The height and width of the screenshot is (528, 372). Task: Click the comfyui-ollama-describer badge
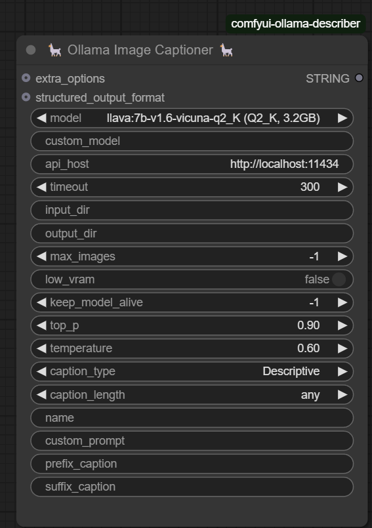click(295, 24)
